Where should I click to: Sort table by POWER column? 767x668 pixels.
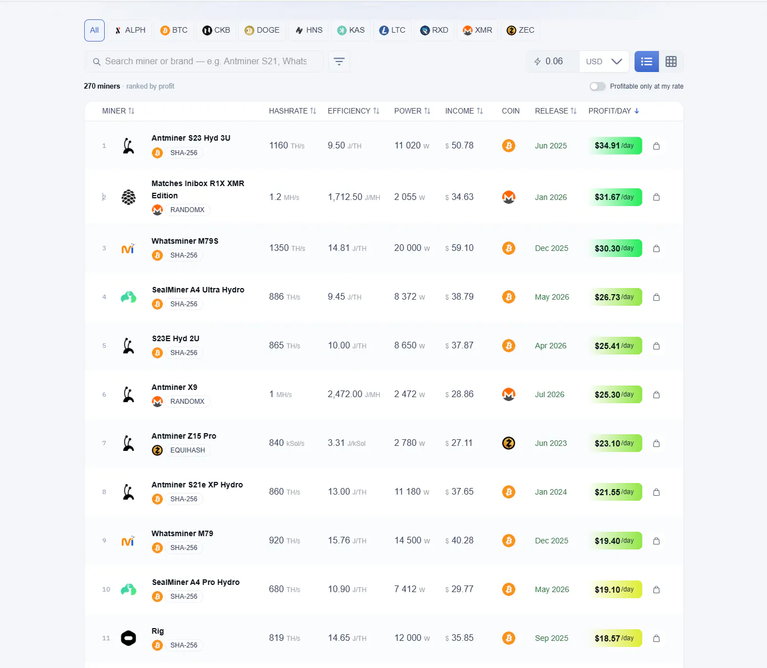(x=412, y=111)
